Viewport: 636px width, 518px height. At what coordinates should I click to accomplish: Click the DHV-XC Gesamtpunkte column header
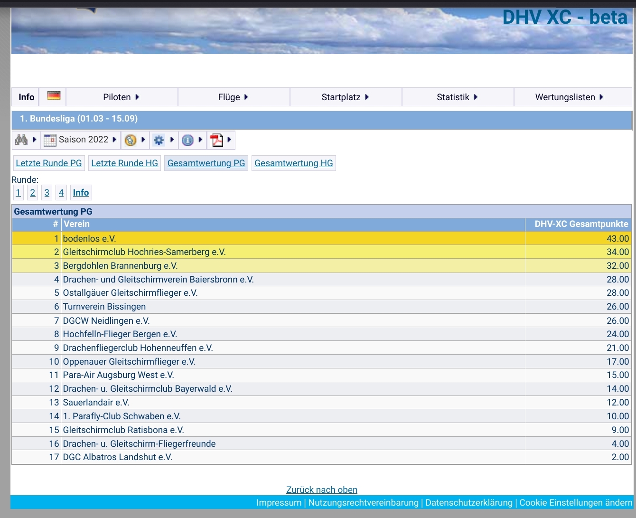[579, 224]
